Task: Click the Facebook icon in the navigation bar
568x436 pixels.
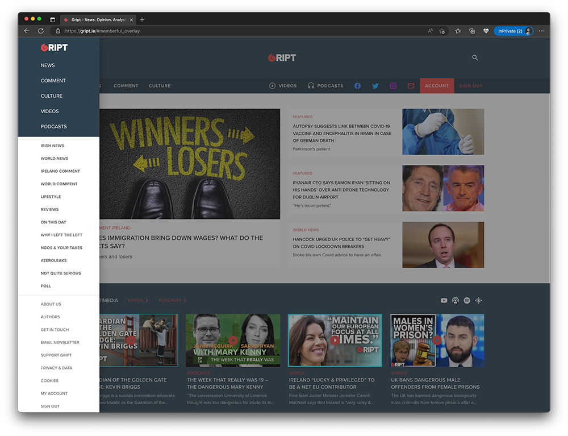Action: click(358, 86)
